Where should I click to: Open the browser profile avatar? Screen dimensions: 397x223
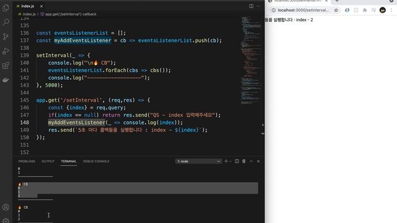click(x=383, y=10)
